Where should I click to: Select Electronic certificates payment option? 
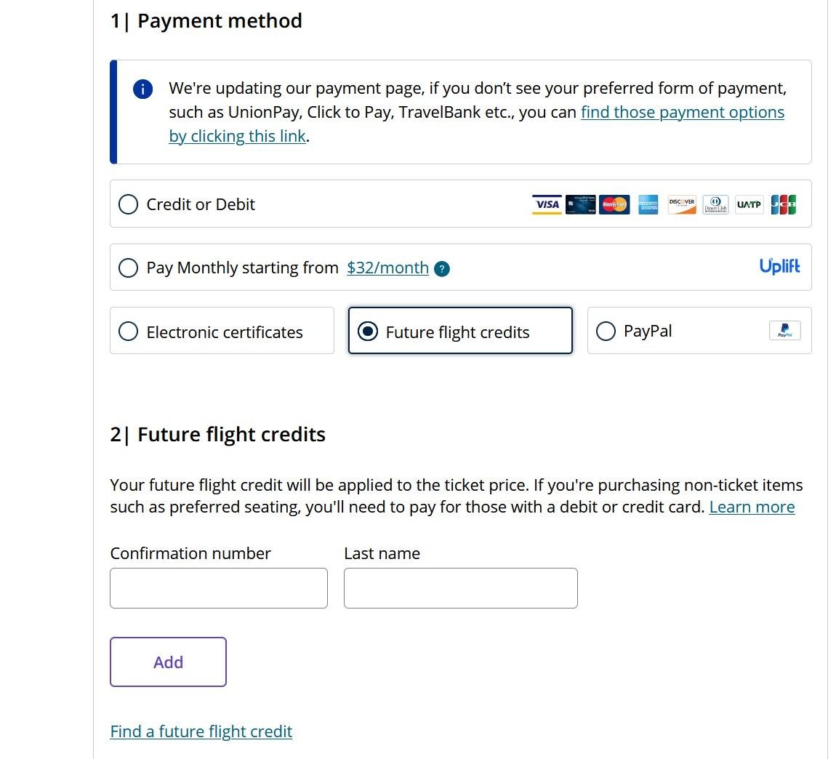point(128,332)
